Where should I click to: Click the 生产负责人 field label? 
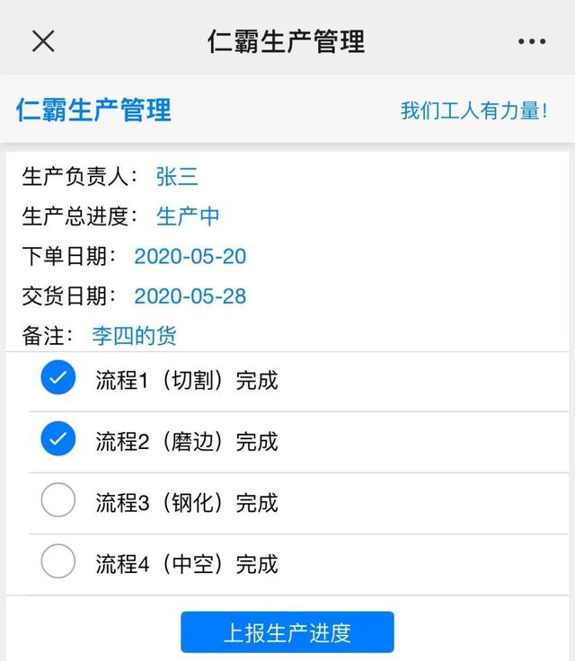75,176
